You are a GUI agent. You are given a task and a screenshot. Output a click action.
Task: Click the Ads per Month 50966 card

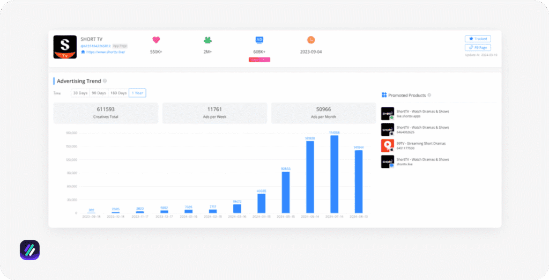(x=323, y=113)
